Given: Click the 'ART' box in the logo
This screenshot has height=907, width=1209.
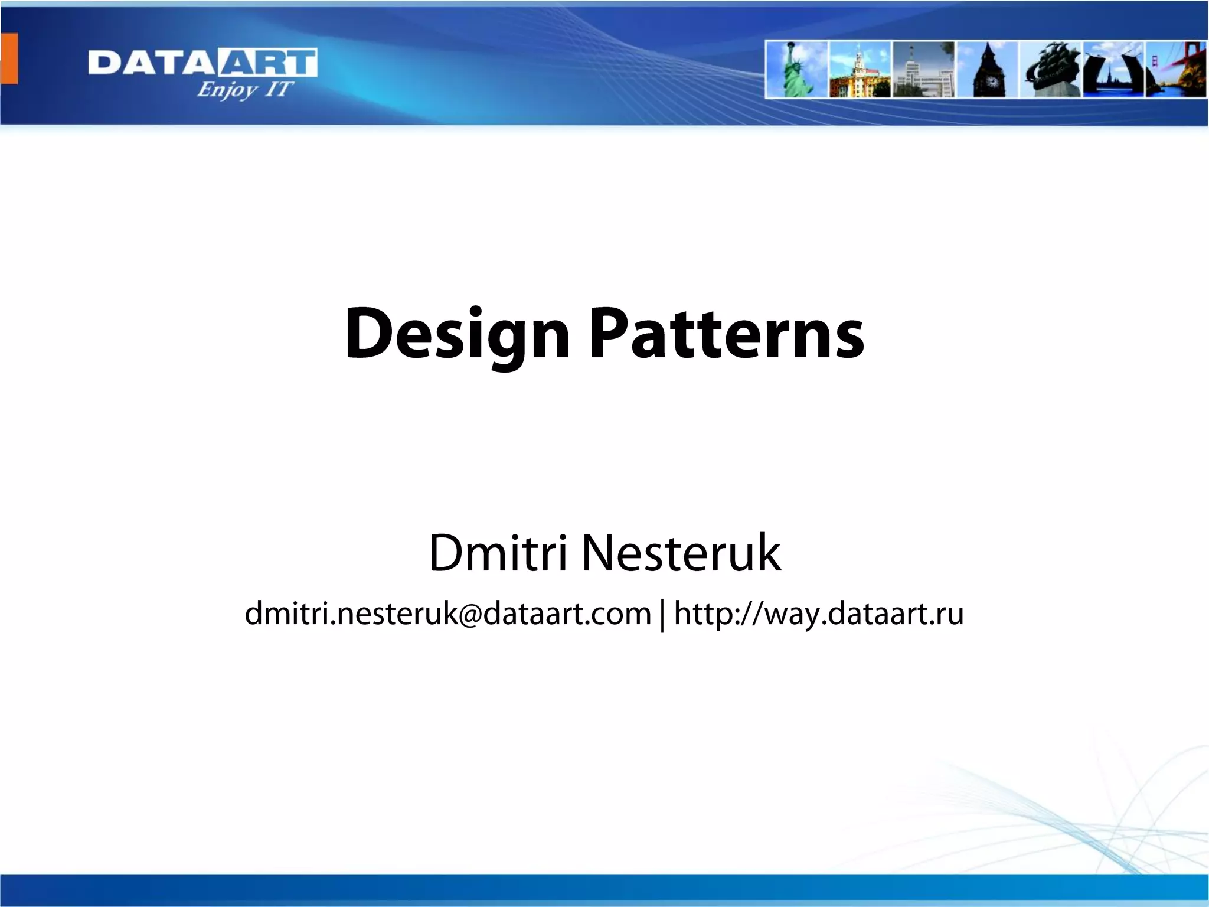Looking at the screenshot, I should click(x=267, y=63).
